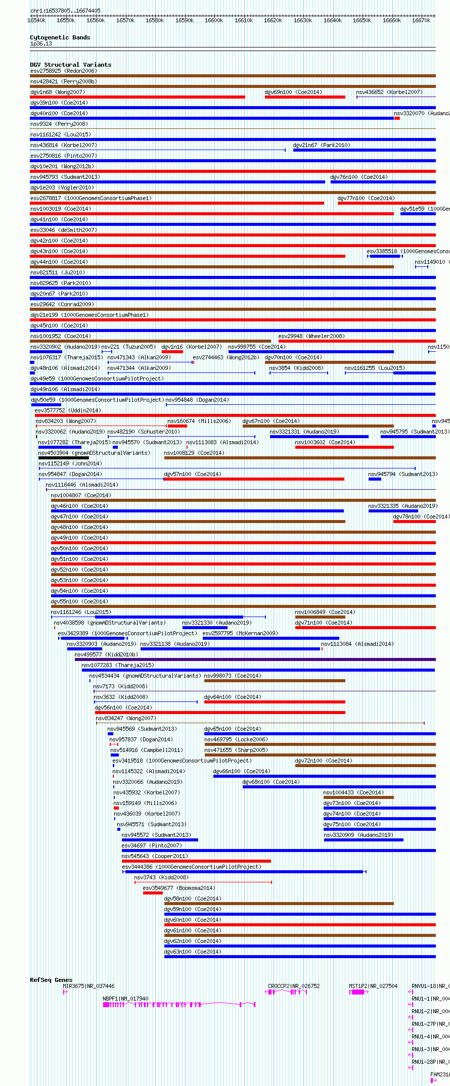Select nsv482190 (Schuster2010) label

[144, 432]
